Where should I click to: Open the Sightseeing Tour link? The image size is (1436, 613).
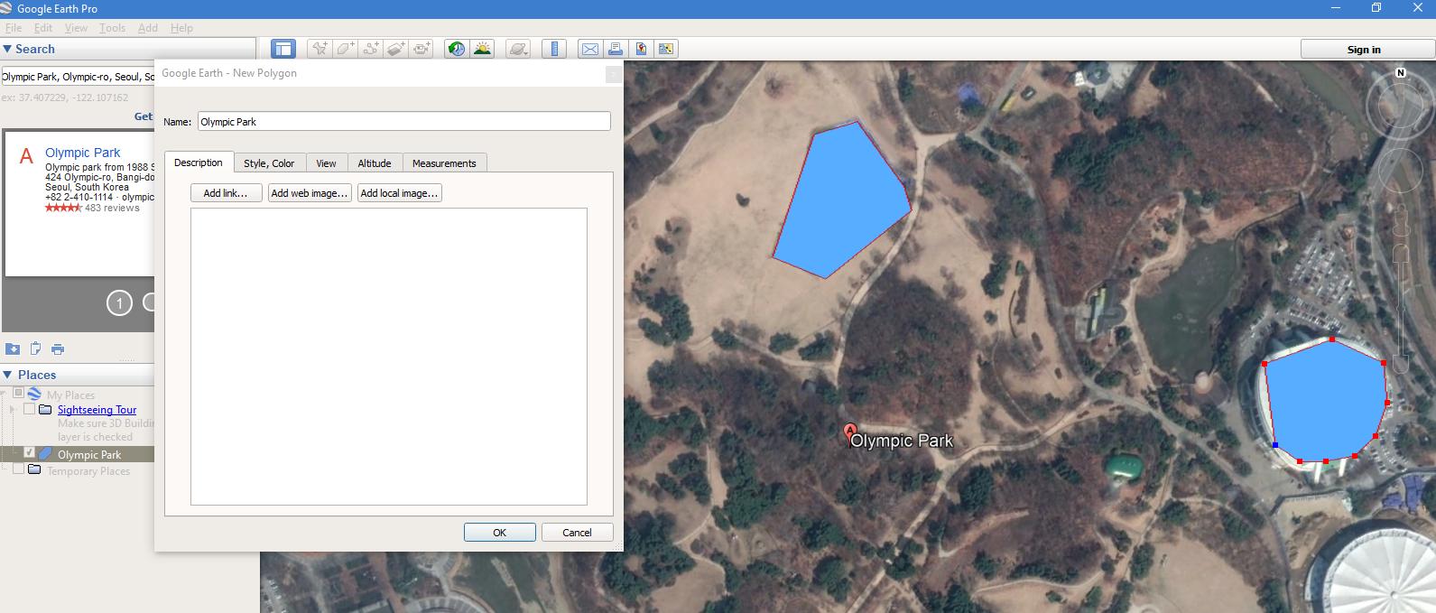coord(97,410)
